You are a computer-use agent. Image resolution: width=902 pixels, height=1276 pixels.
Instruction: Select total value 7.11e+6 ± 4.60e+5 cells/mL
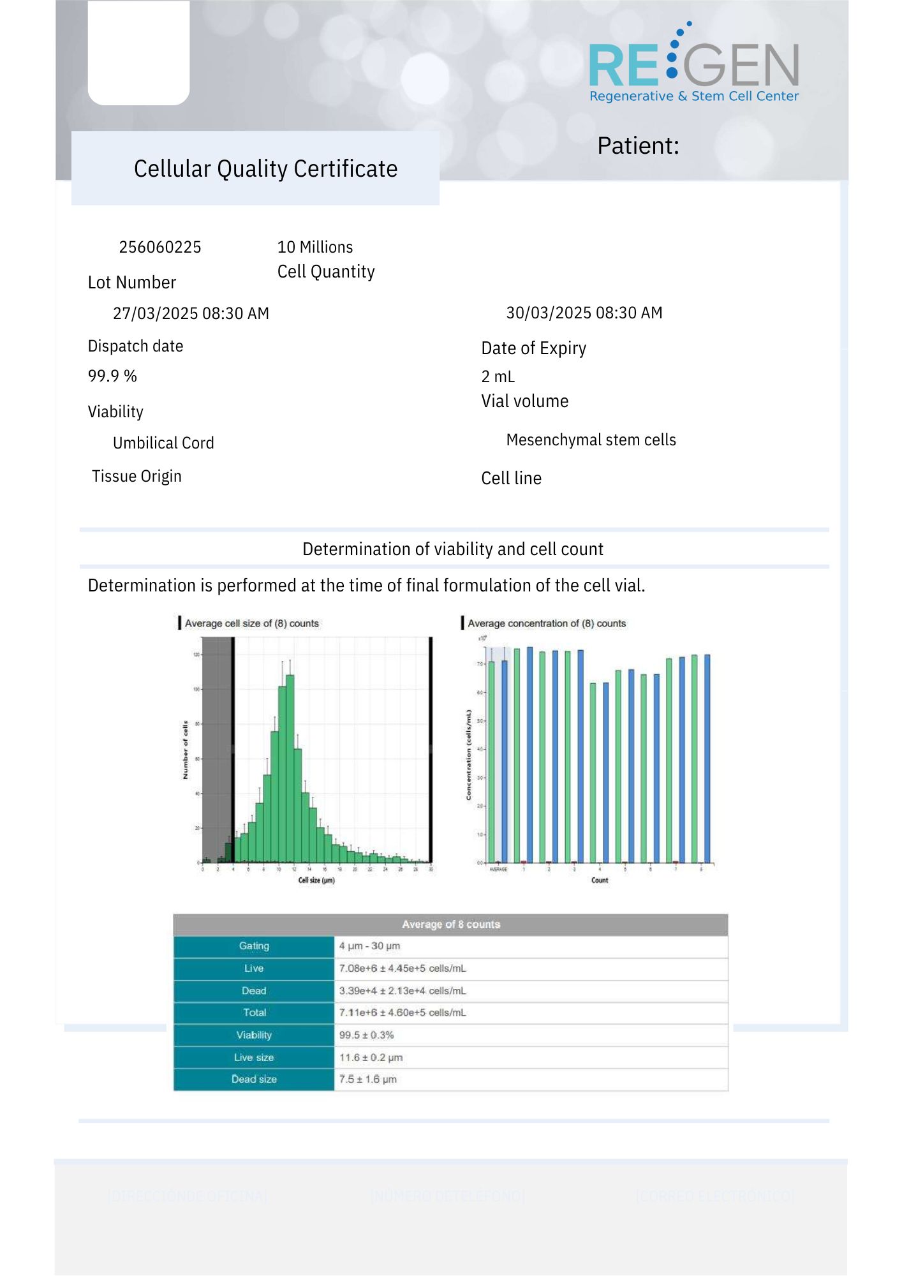click(403, 1013)
